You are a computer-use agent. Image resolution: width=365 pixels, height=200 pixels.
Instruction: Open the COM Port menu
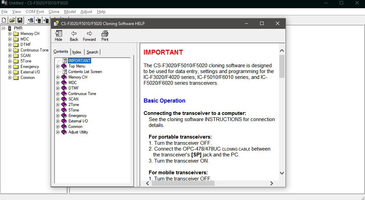tap(35, 12)
